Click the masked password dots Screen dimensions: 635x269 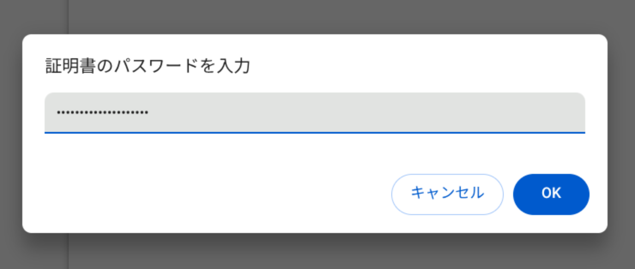[x=103, y=113]
